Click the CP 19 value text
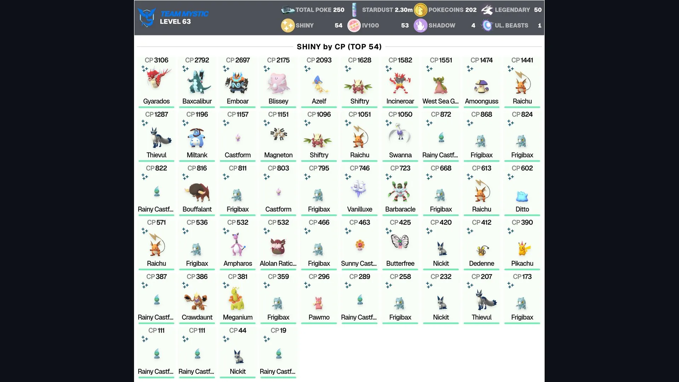This screenshot has width=679, height=382. pos(278,330)
